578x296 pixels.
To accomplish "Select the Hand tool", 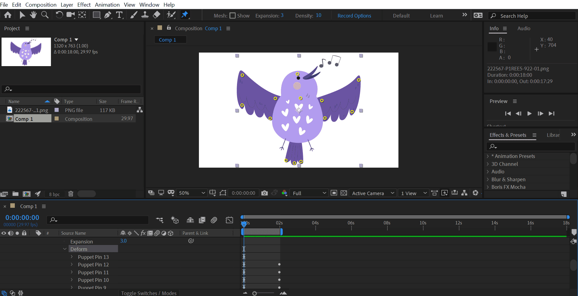I will pos(33,15).
